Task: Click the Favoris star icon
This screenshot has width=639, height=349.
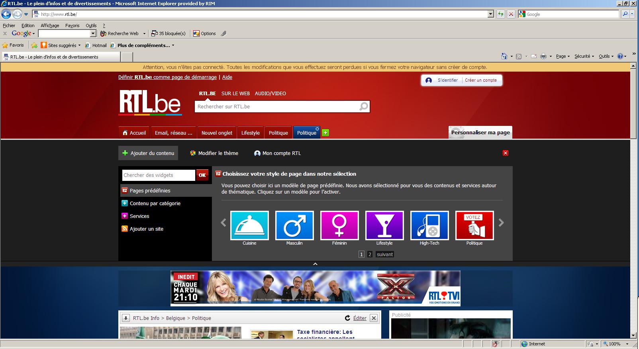Action: click(x=5, y=45)
